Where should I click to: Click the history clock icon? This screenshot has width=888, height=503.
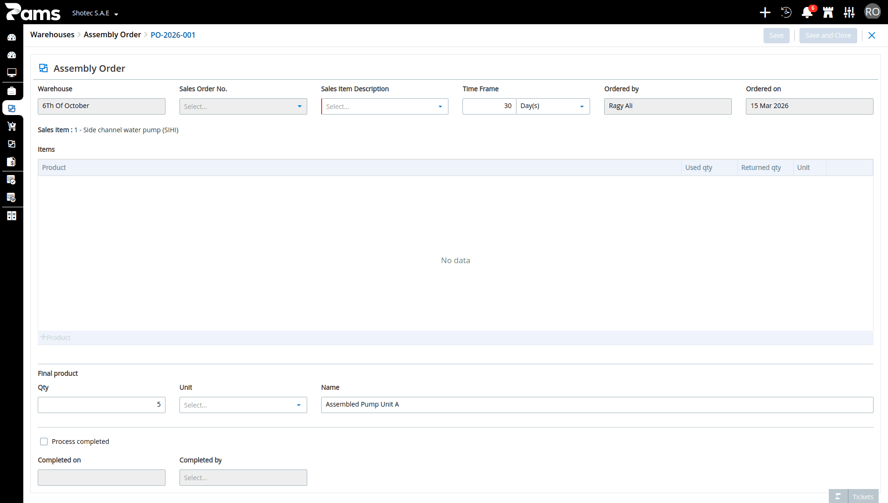point(786,13)
